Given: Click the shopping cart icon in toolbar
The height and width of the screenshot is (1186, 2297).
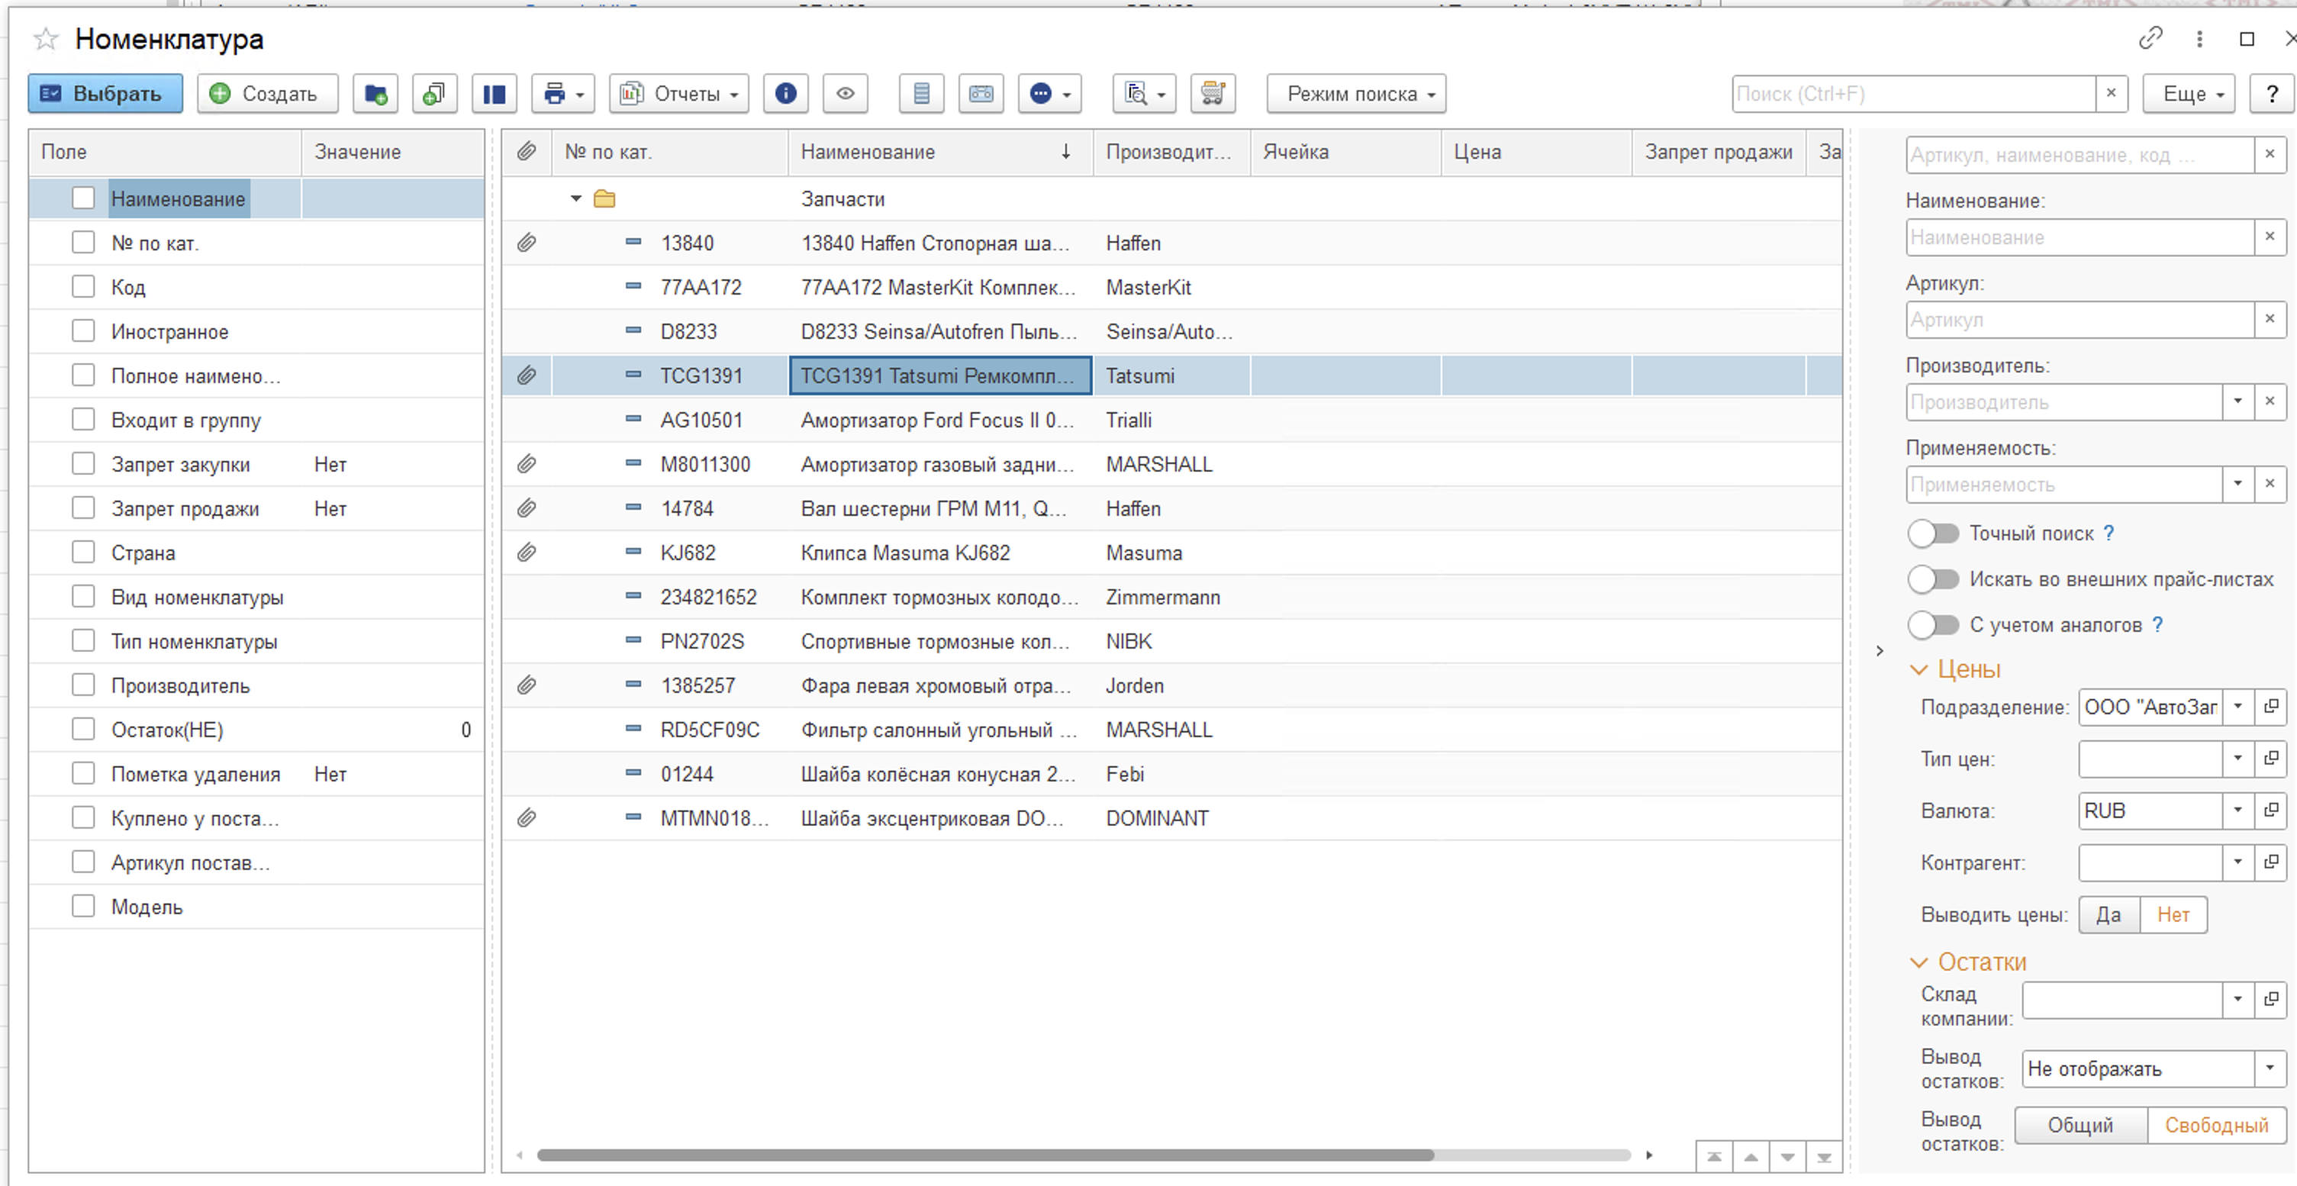Looking at the screenshot, I should point(1213,94).
